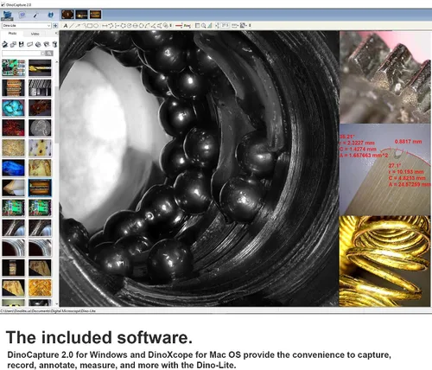This screenshot has height=370, width=432.
Task: Click the magnifier zoom tool in toolbar
Action: [204, 26]
